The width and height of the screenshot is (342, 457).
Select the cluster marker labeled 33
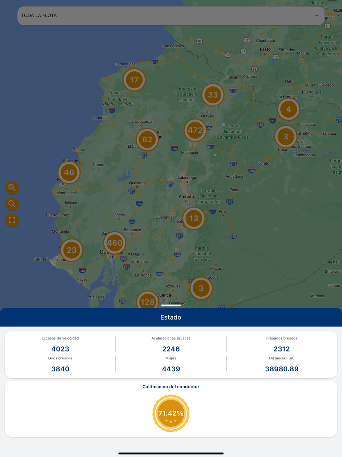click(x=213, y=95)
